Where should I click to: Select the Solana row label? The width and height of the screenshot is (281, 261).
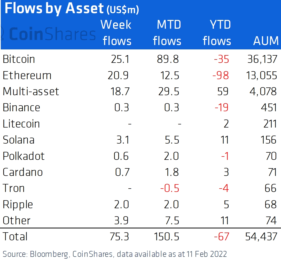pos(19,140)
